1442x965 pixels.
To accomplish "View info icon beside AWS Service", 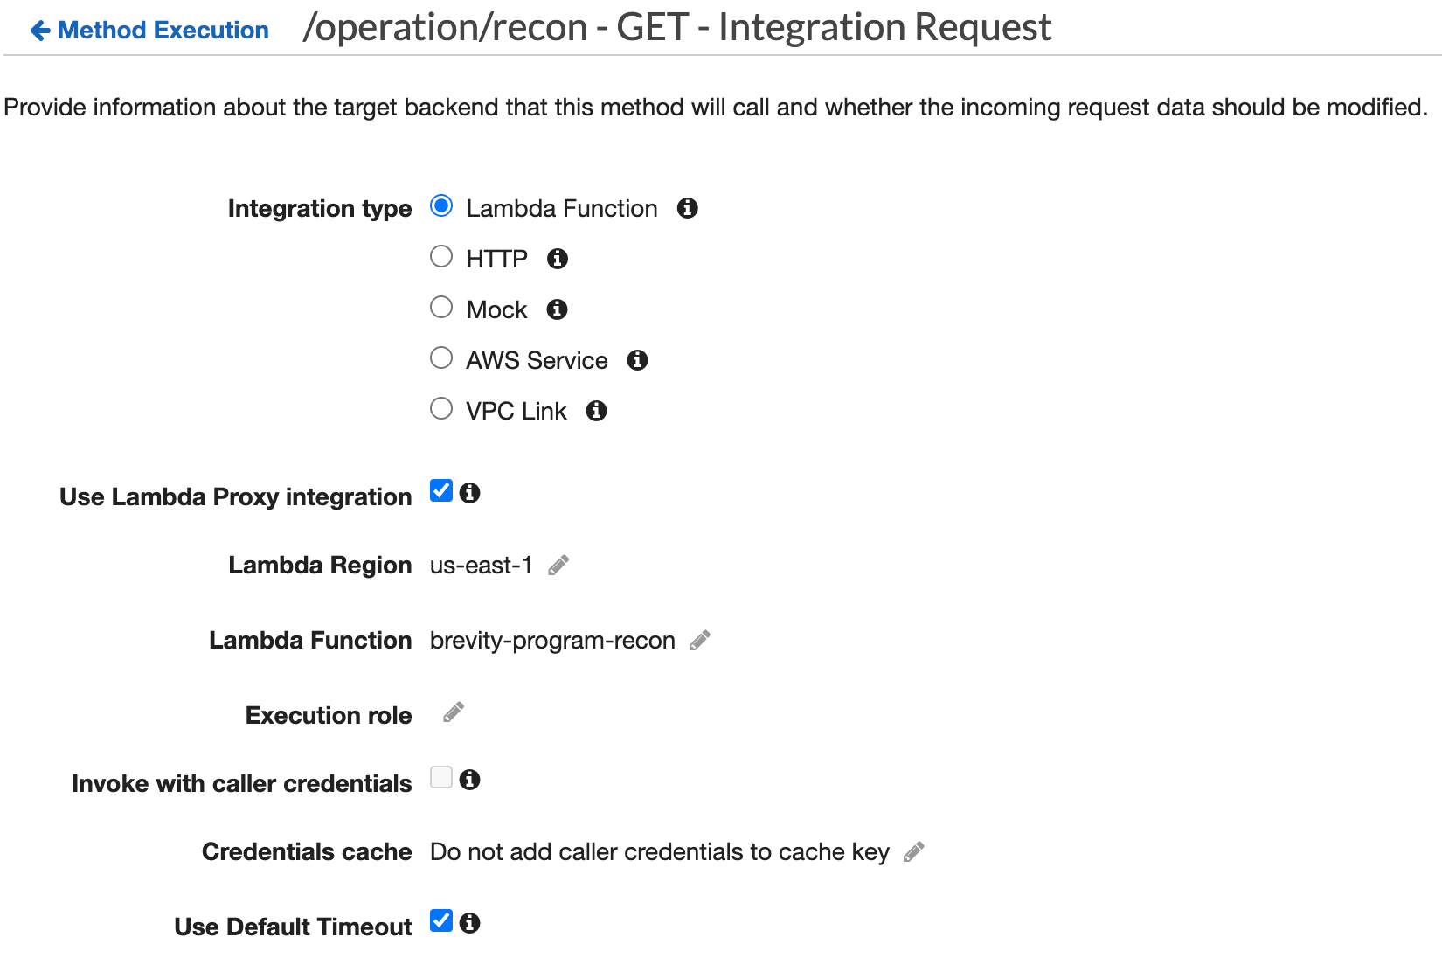I will [x=638, y=360].
